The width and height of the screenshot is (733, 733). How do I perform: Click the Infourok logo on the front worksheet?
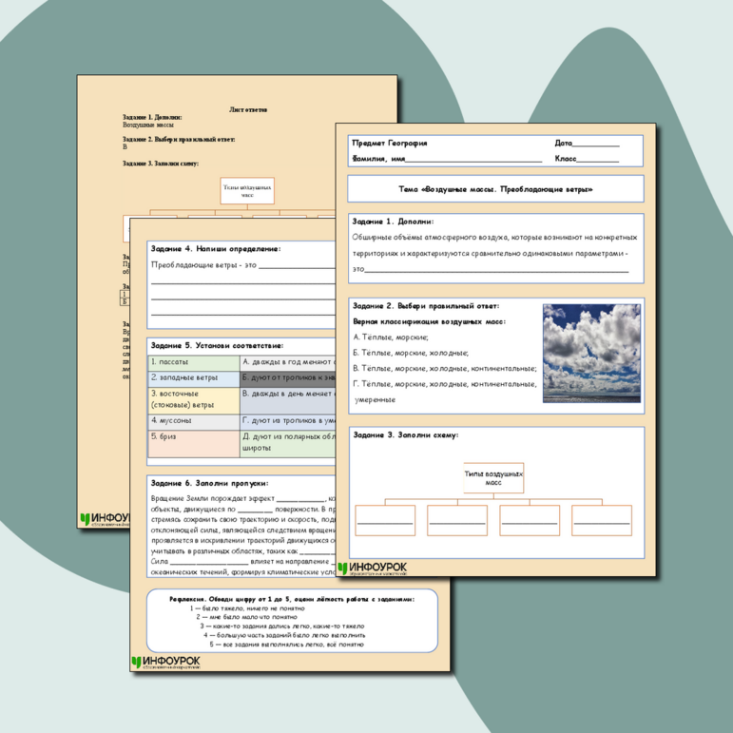click(372, 569)
